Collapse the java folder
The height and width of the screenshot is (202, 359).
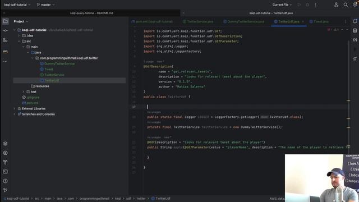click(x=28, y=52)
